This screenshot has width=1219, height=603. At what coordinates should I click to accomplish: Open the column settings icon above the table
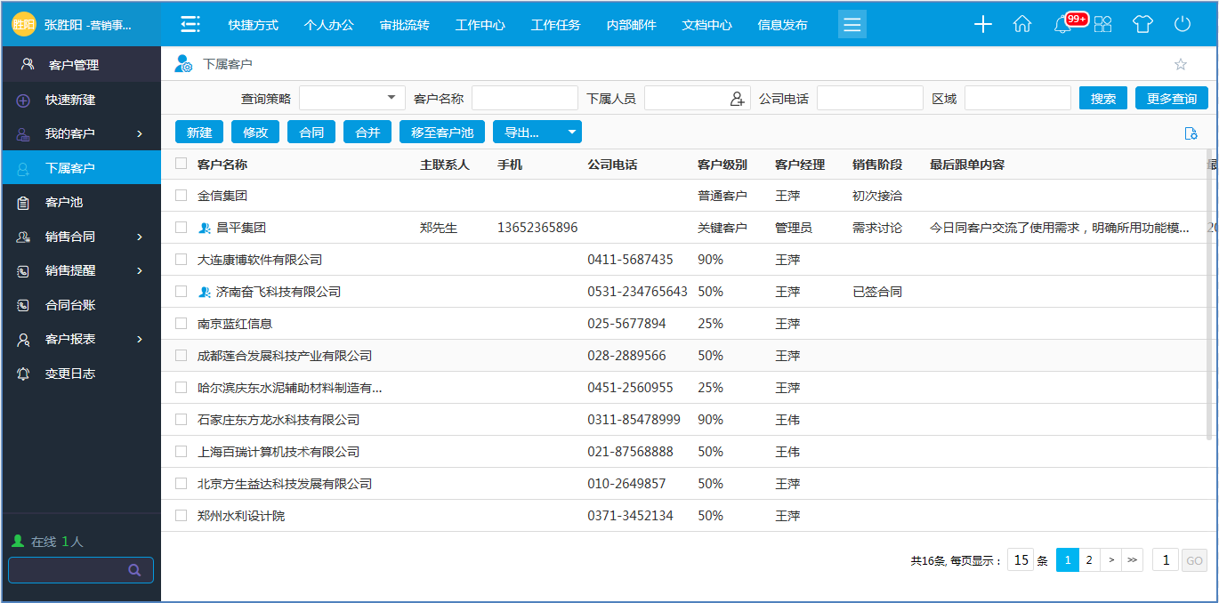pos(1191,133)
